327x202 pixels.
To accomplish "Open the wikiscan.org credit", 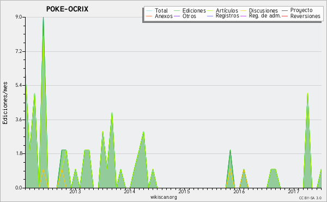I will click(x=163, y=197).
